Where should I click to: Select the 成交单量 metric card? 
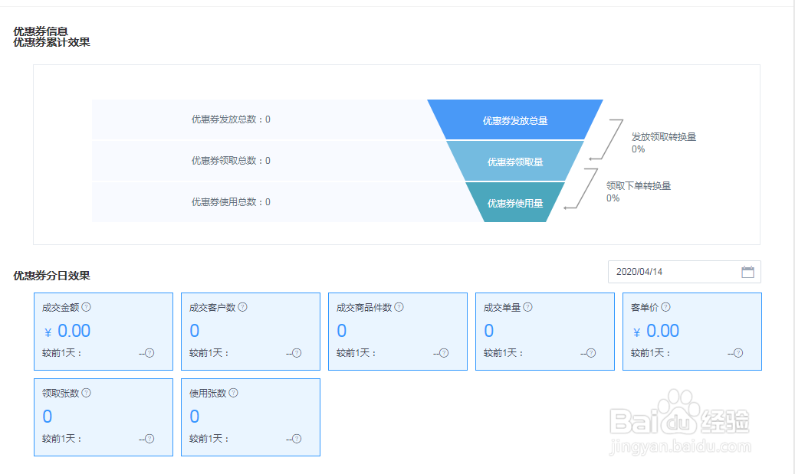tap(545, 332)
